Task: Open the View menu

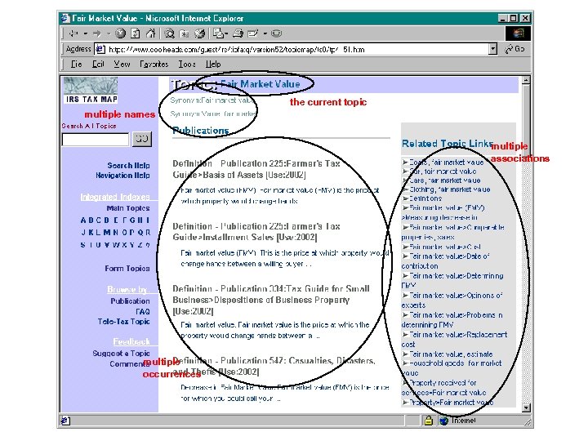Action: (x=122, y=65)
